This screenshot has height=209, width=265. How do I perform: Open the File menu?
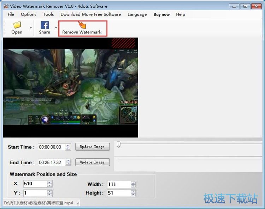click(11, 14)
